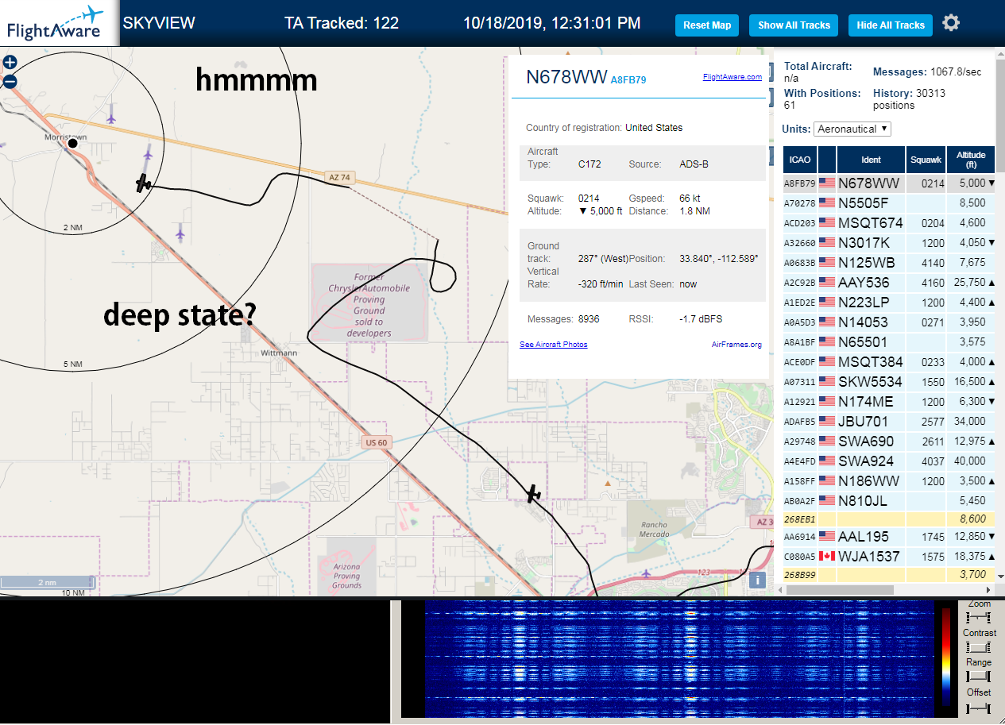Select the N125WB row

(x=889, y=262)
